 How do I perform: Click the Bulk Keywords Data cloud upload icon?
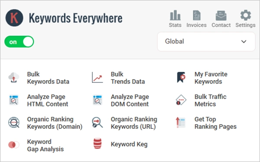point(14,78)
